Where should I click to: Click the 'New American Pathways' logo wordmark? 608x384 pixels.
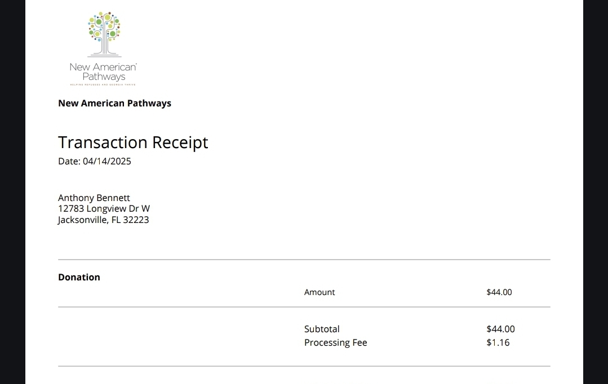coord(103,72)
